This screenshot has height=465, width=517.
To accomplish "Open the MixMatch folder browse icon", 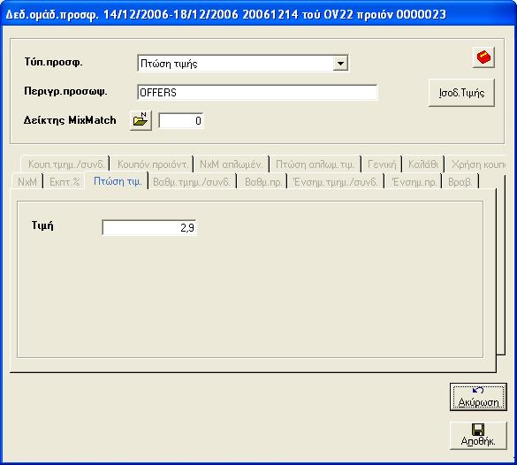I will pos(141,120).
